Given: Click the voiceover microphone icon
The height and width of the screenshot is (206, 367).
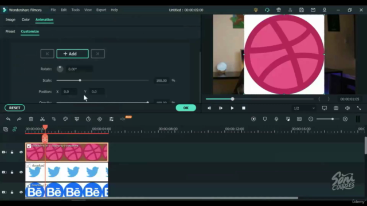Looking at the screenshot, I should click(276, 119).
